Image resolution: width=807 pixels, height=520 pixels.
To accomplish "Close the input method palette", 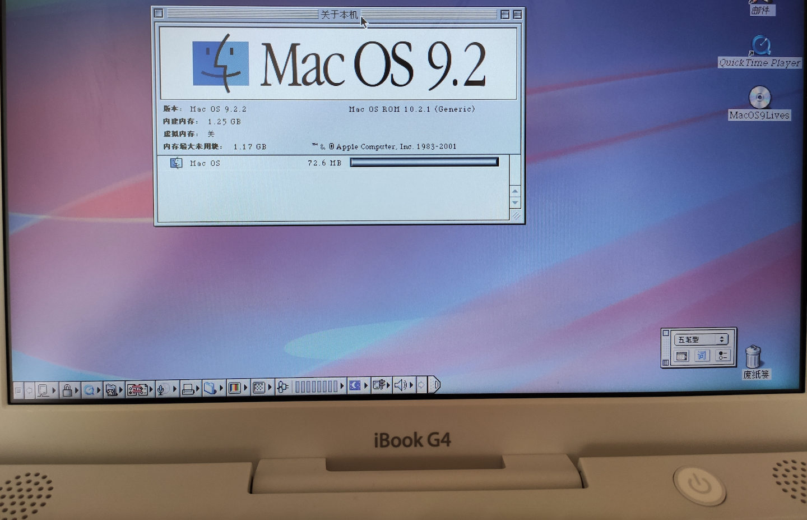I will tap(666, 333).
